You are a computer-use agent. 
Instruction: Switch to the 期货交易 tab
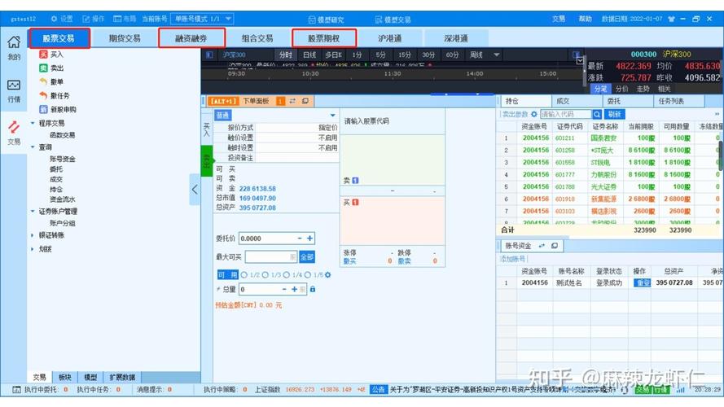125,38
